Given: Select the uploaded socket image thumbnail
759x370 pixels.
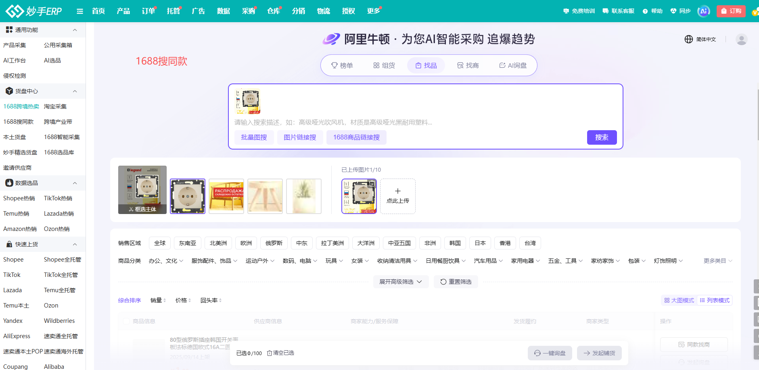Looking at the screenshot, I should (x=359, y=196).
